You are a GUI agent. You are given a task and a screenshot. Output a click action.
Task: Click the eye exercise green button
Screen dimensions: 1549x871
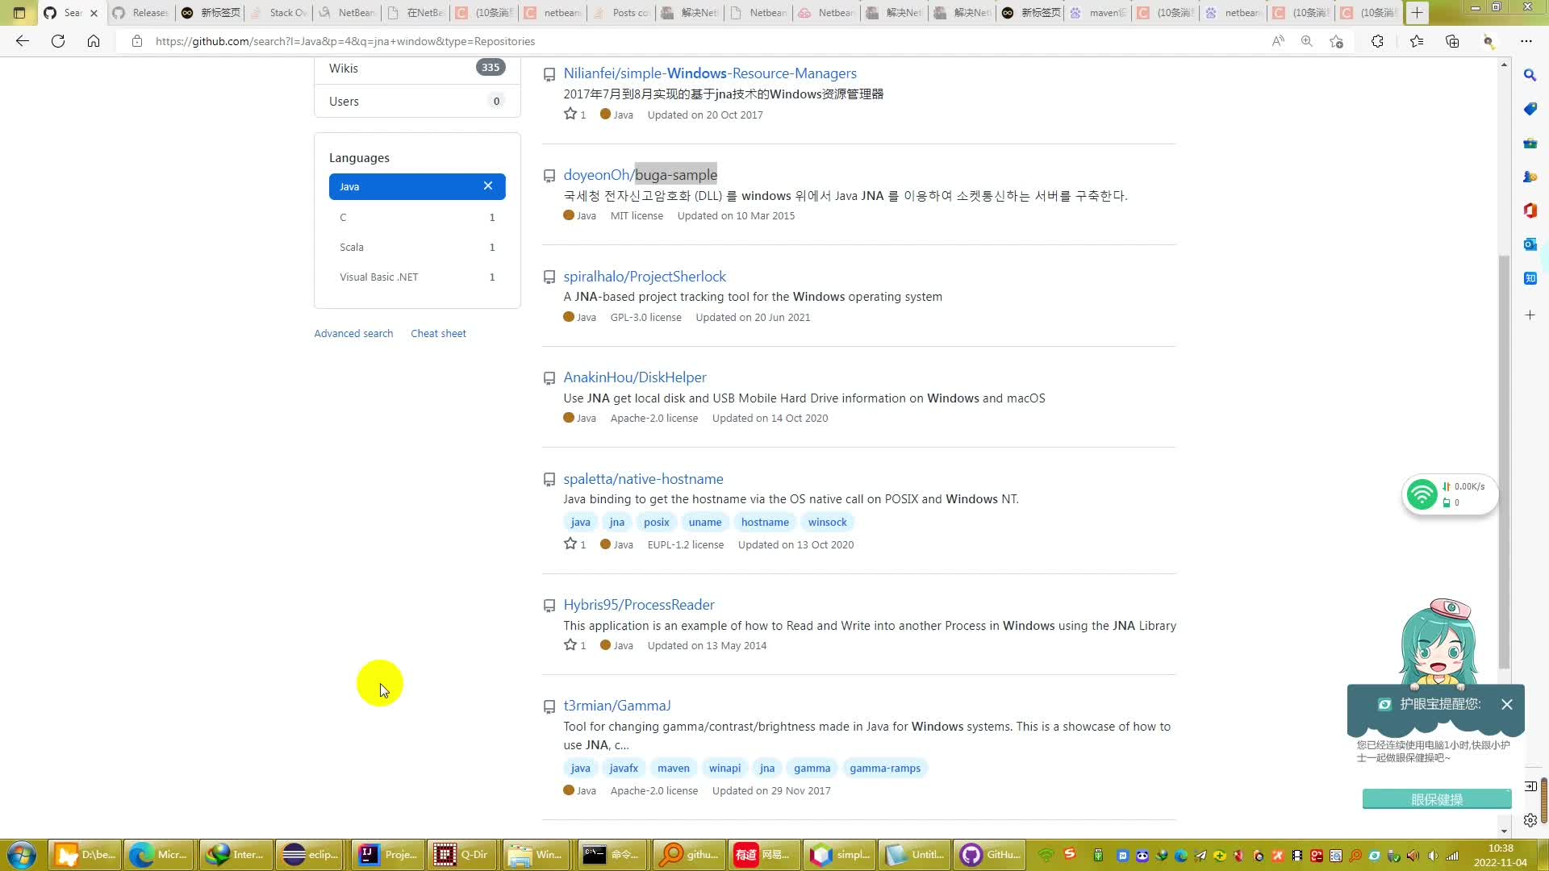click(1437, 799)
